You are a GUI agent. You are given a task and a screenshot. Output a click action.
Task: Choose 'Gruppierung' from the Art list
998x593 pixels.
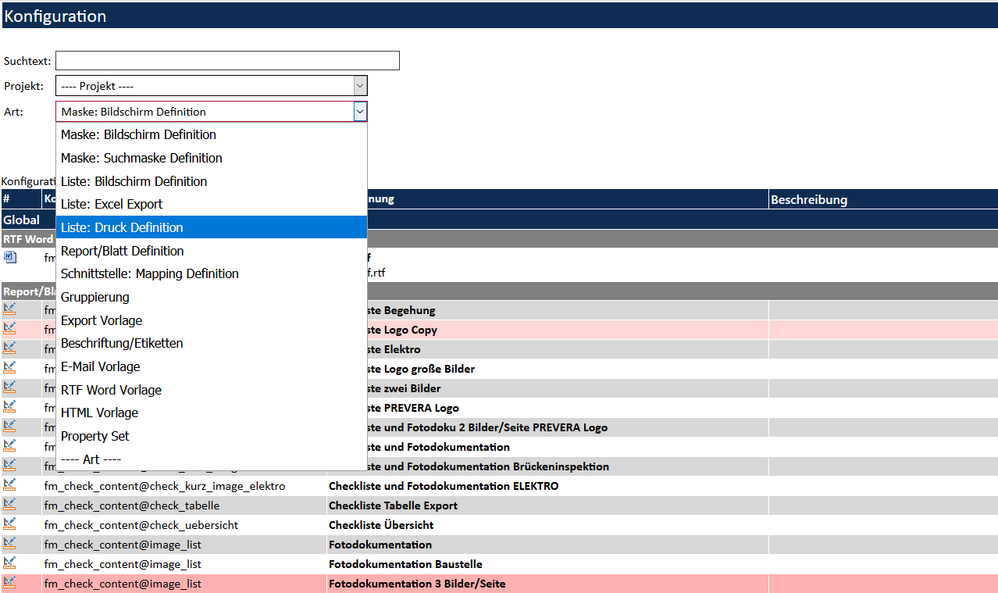212,297
